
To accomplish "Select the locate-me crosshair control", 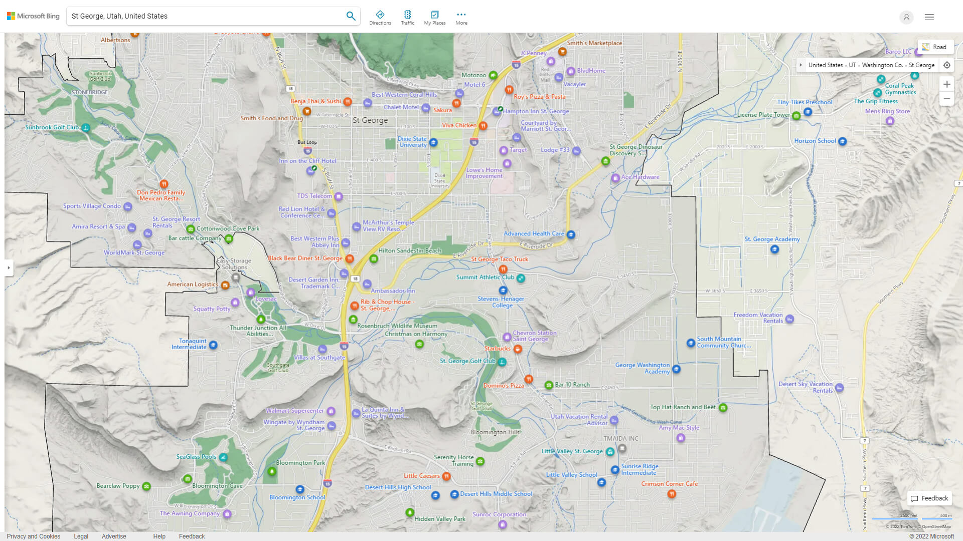I will click(x=947, y=65).
